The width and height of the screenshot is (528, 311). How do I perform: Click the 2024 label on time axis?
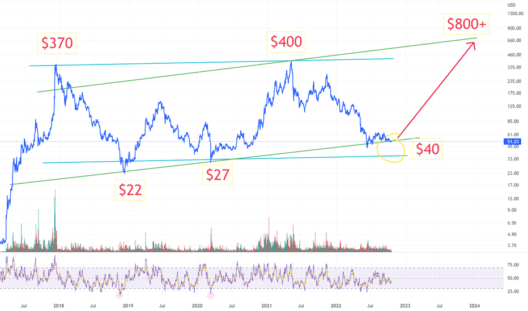(474, 305)
